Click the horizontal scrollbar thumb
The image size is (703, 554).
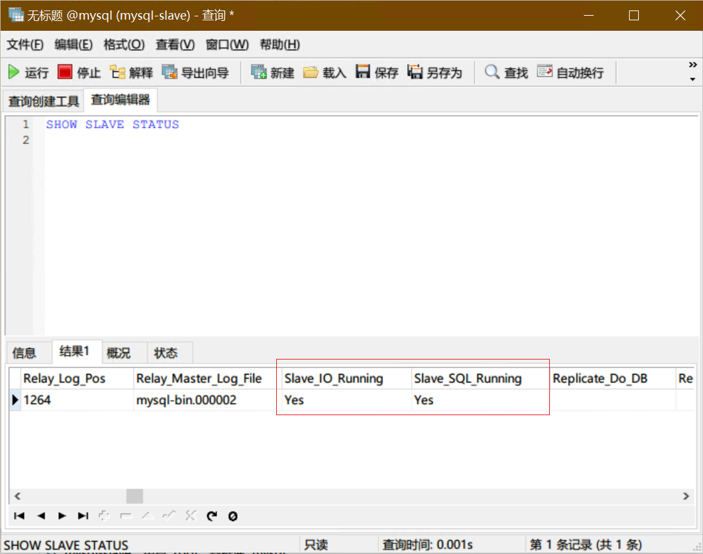tap(134, 496)
